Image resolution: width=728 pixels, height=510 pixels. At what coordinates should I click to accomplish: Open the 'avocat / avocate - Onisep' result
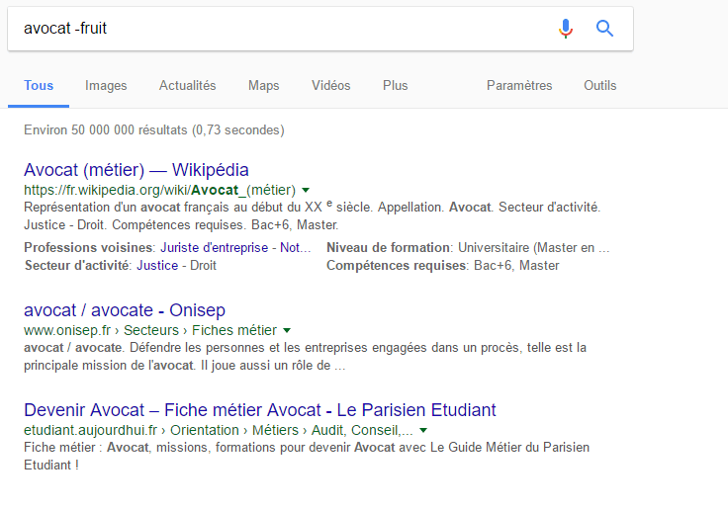(125, 310)
